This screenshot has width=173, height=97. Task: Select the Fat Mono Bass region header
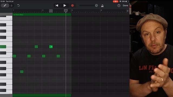pos(42,15)
